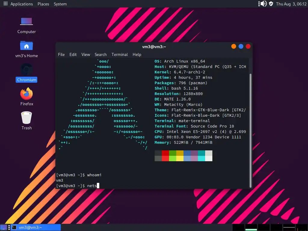The width and height of the screenshot is (308, 231).
Task: Select the Chromium desktop icon
Action: (26, 73)
